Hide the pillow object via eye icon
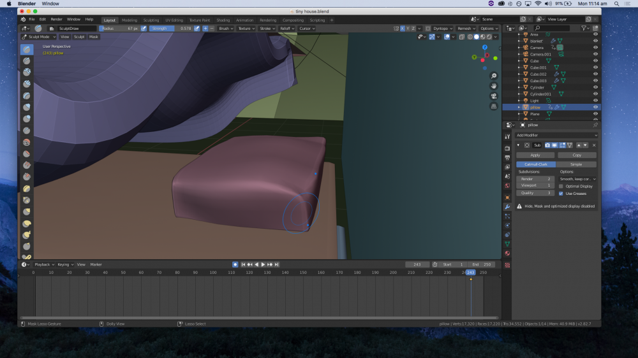638x358 pixels. click(595, 107)
